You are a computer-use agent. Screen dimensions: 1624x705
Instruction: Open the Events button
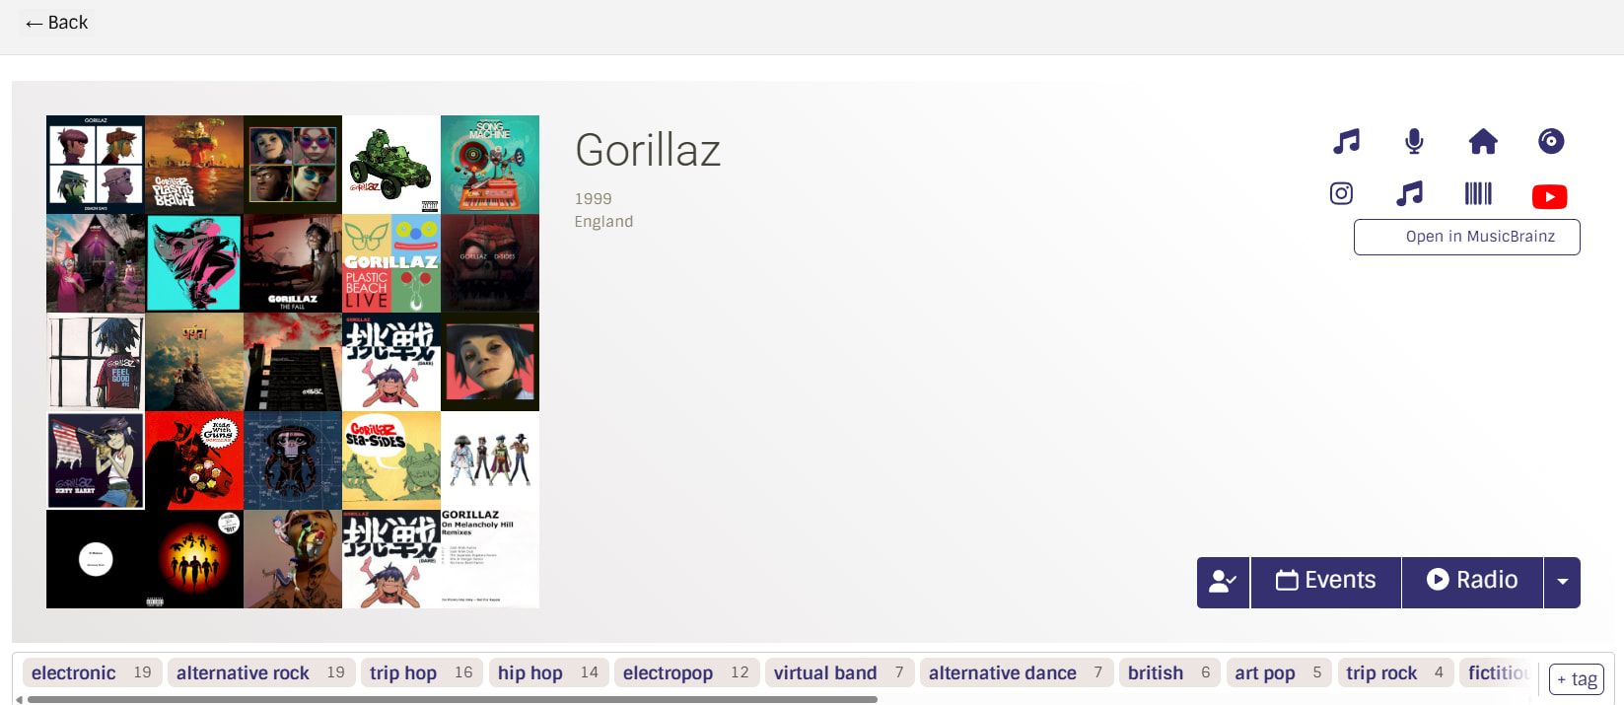tap(1325, 582)
